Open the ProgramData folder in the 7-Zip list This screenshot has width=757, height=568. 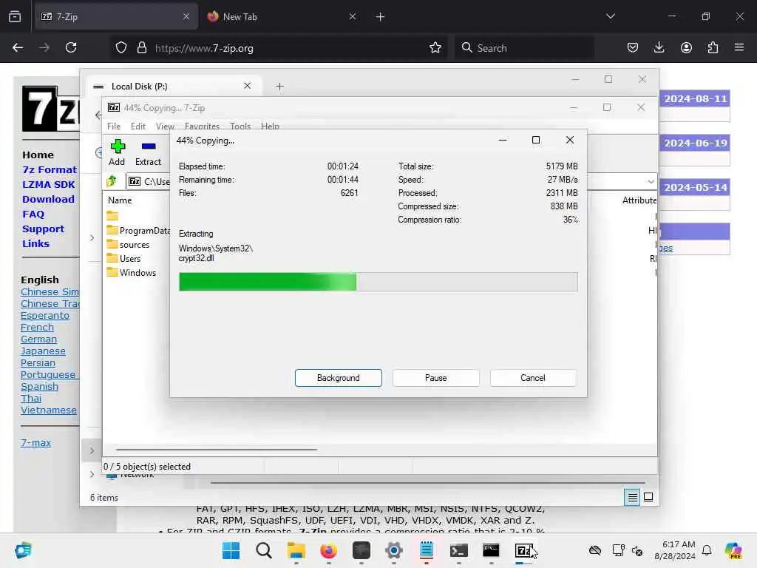(x=139, y=231)
